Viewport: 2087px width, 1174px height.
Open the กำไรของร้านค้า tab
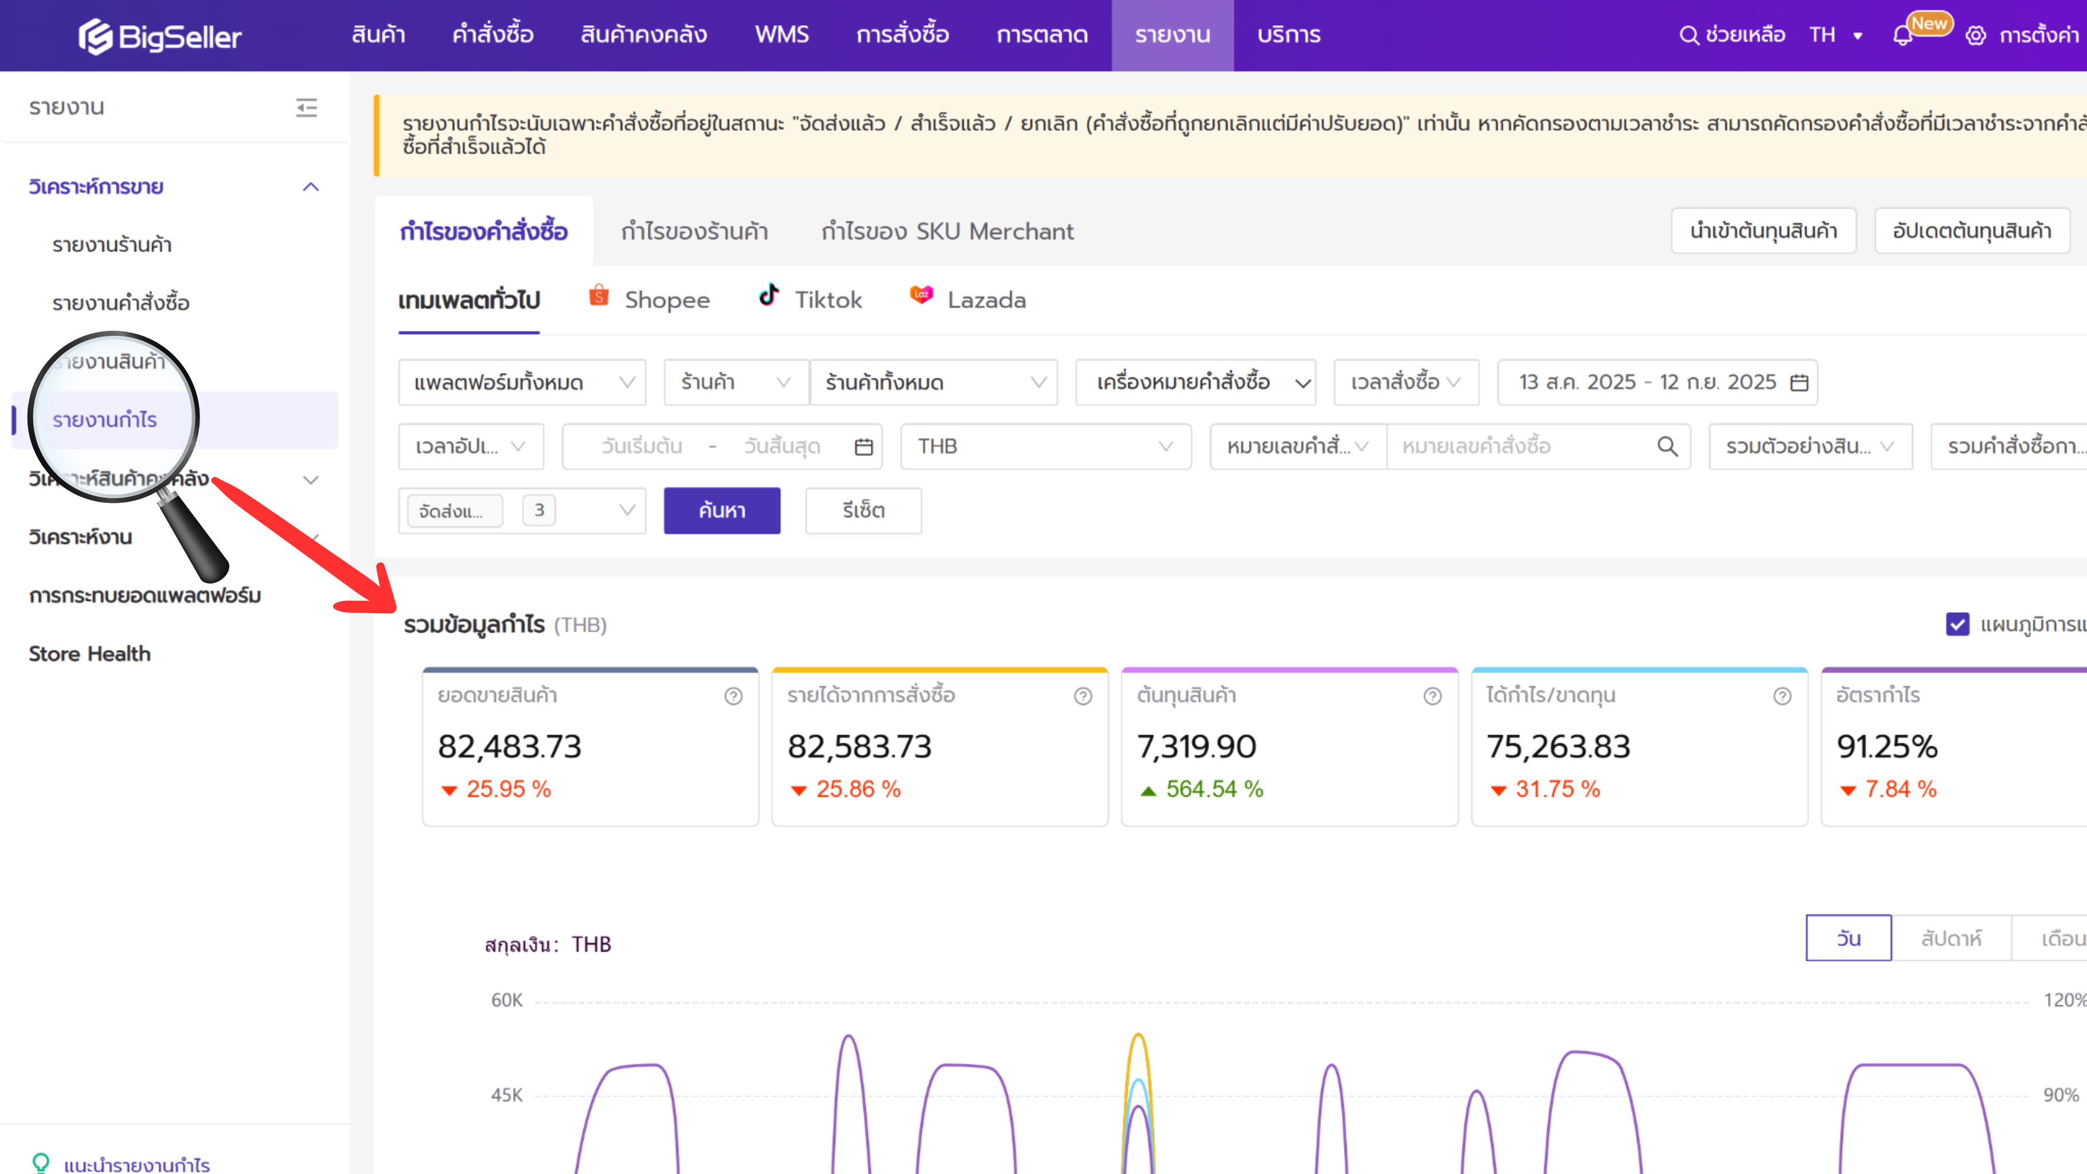[694, 232]
